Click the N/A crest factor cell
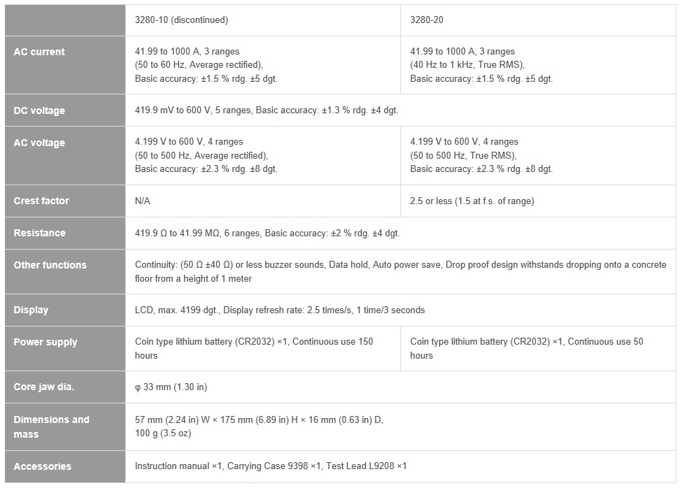Image resolution: width=680 pixels, height=488 pixels. (263, 201)
